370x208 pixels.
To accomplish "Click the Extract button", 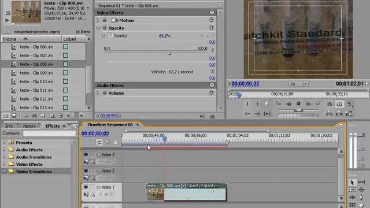I will coord(339,114).
